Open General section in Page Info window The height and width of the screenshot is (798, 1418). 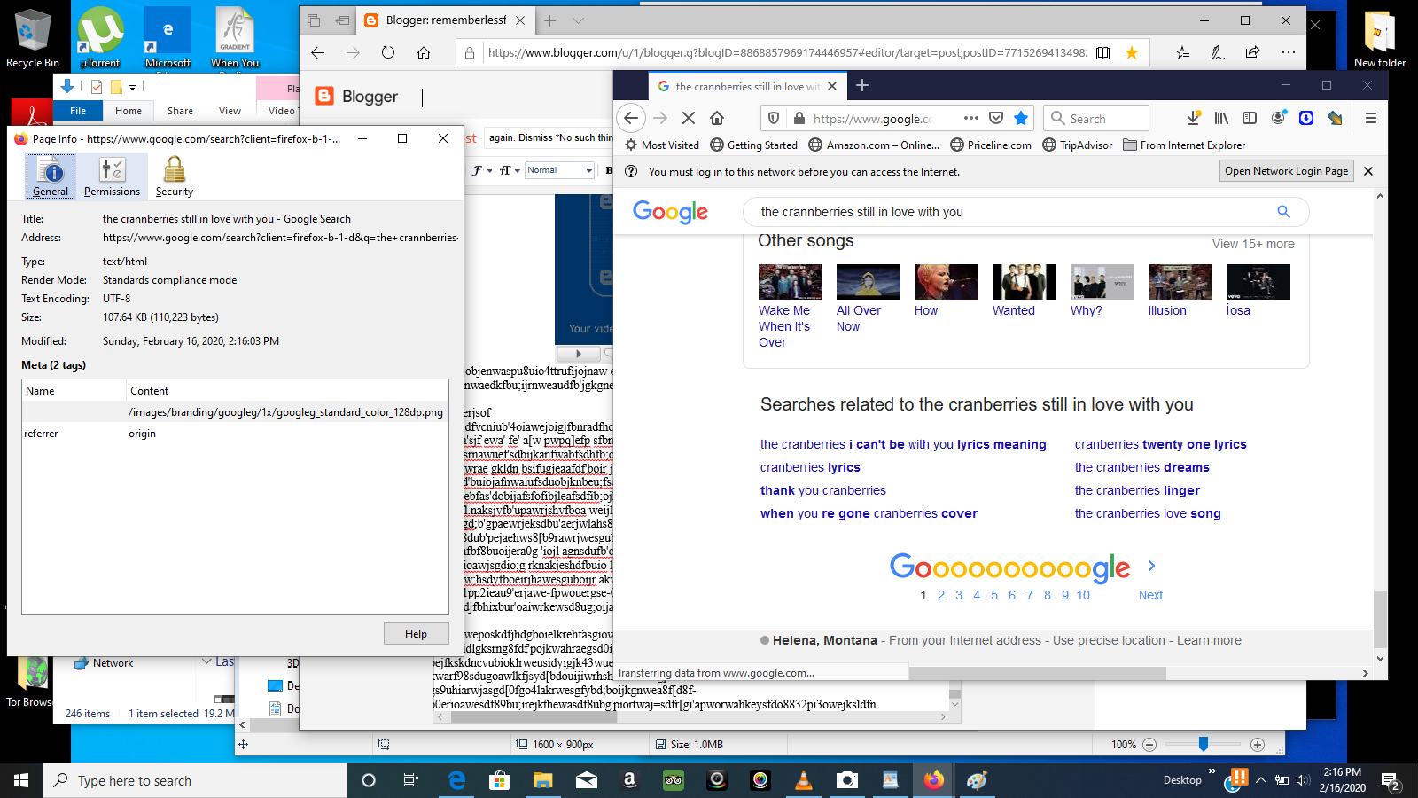click(x=51, y=176)
